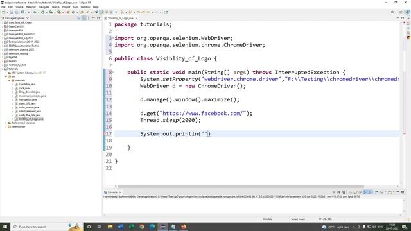The height and width of the screenshot is (231, 411).
Task: Open the File menu
Action: (3, 7)
